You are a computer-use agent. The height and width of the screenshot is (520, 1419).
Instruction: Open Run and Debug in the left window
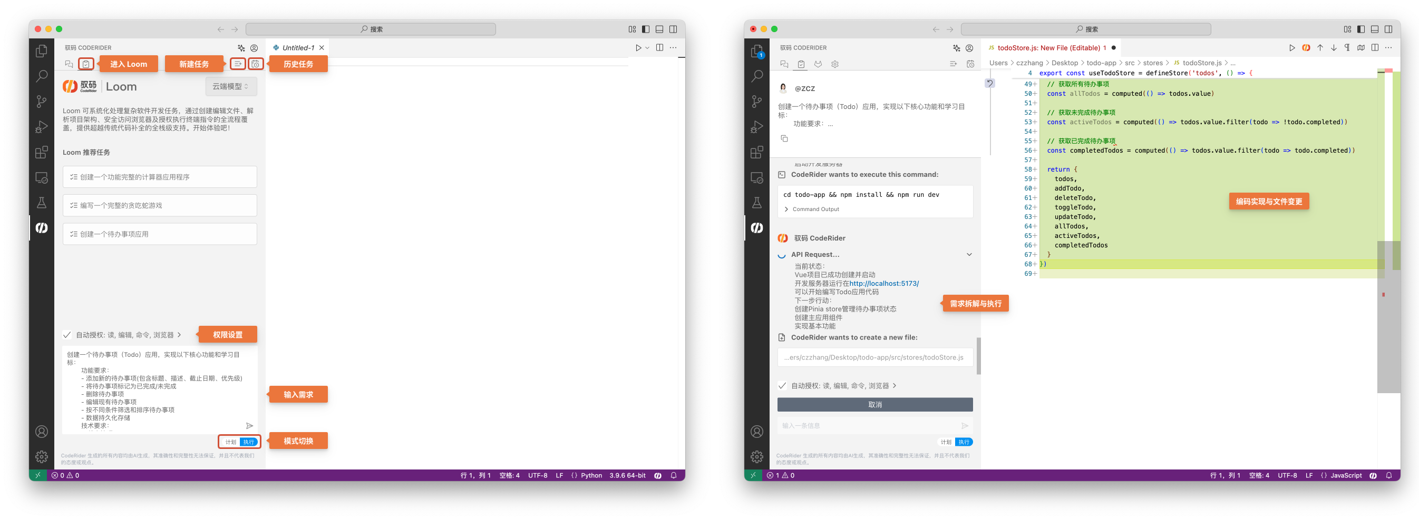click(41, 126)
